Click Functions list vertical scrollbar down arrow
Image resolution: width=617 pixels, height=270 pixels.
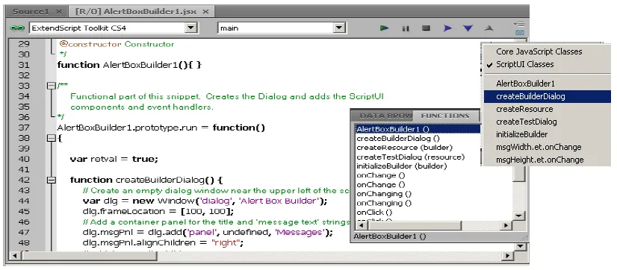(x=518, y=216)
